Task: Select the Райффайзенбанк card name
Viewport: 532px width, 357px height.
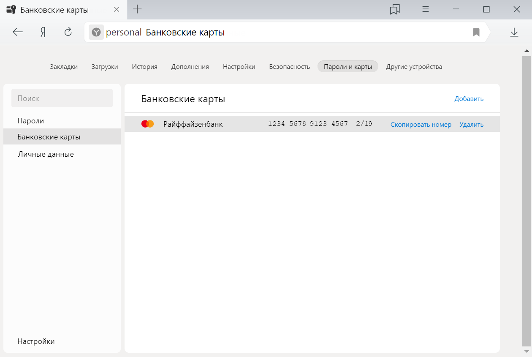Action: click(193, 124)
